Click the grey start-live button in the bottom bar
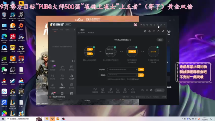The height and width of the screenshot is (121, 215). [159, 90]
